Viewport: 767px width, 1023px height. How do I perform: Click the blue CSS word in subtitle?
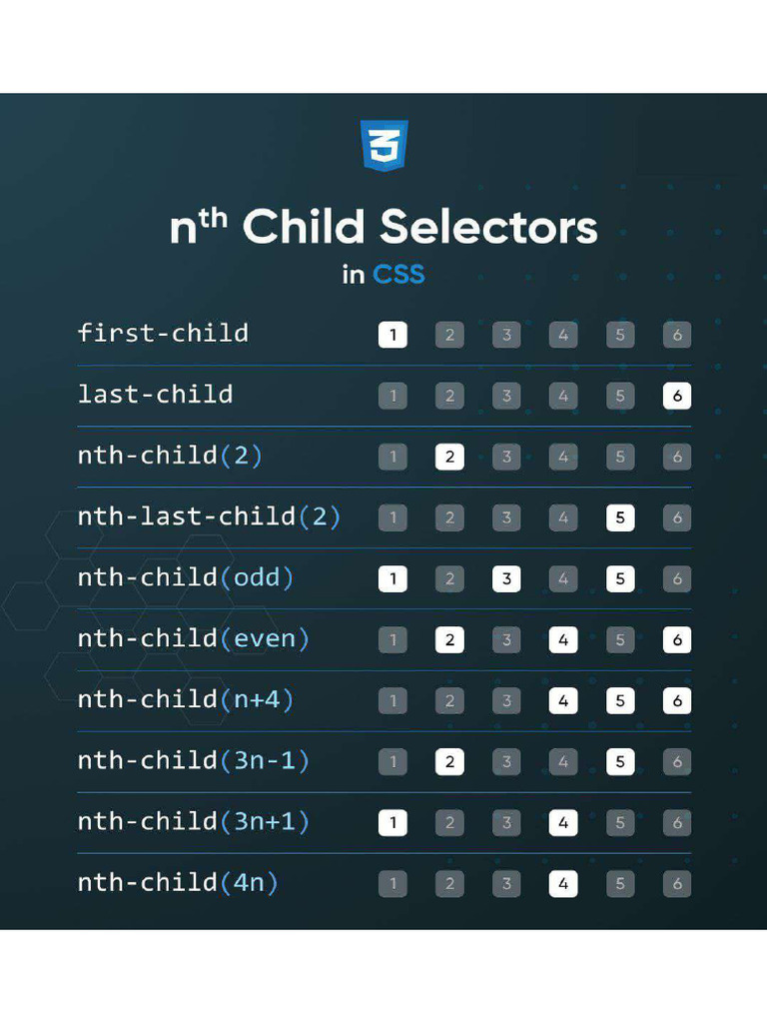tap(398, 274)
